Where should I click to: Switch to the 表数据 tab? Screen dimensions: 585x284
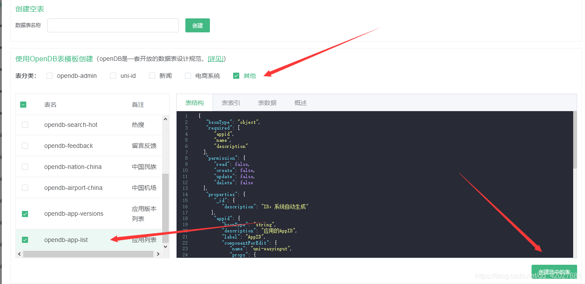point(267,103)
